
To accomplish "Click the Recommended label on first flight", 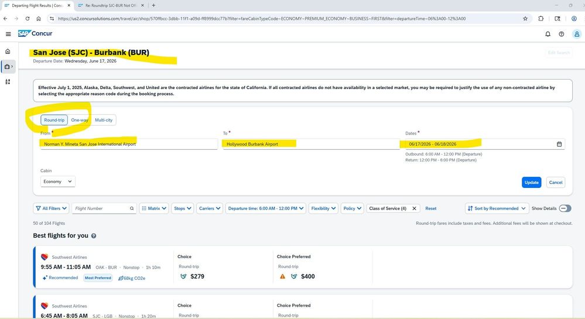I will pos(60,278).
